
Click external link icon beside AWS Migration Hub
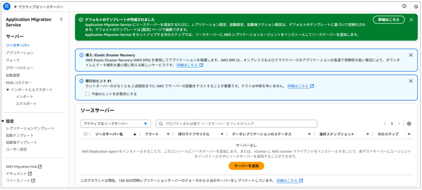(x=40, y=167)
